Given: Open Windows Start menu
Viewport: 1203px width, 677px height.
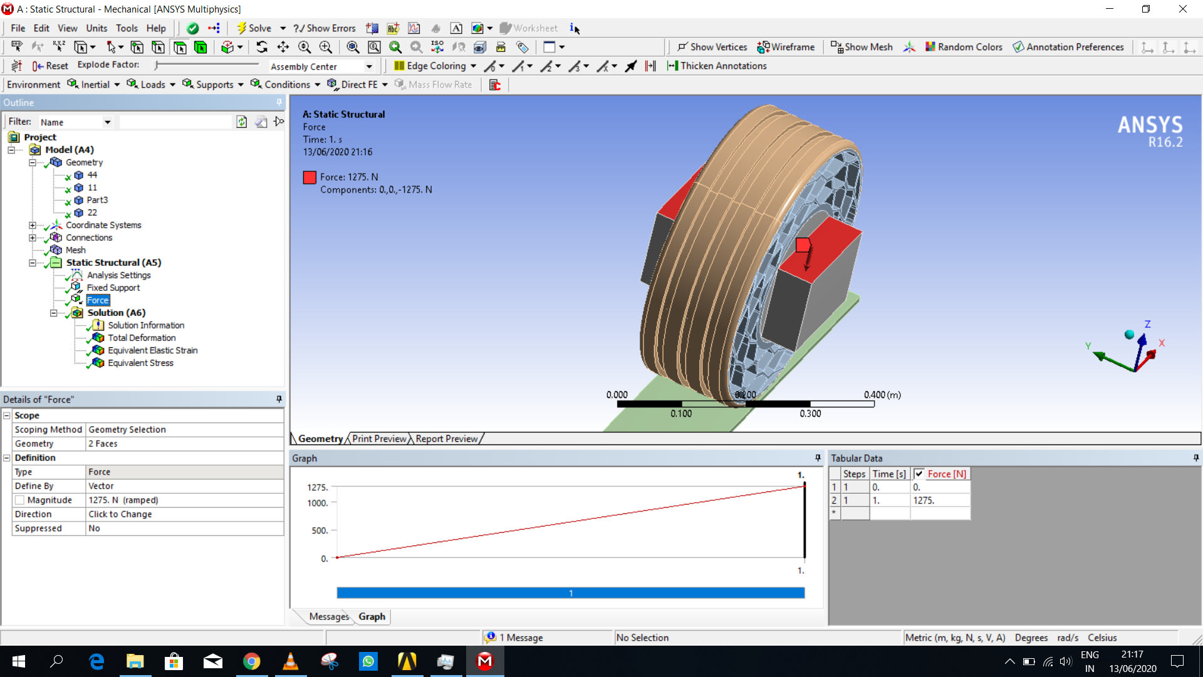Looking at the screenshot, I should point(19,661).
